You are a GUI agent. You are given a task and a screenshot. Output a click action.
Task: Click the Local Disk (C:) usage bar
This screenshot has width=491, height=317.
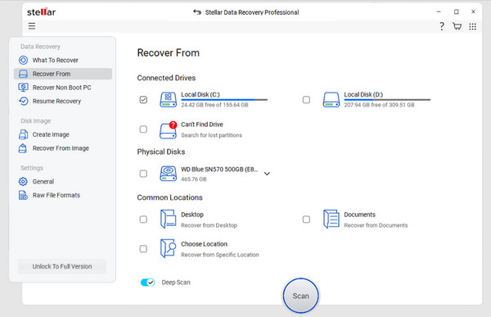pyautogui.click(x=224, y=100)
